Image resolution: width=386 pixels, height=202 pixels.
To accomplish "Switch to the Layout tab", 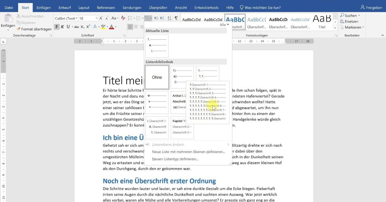I will tap(84, 7).
